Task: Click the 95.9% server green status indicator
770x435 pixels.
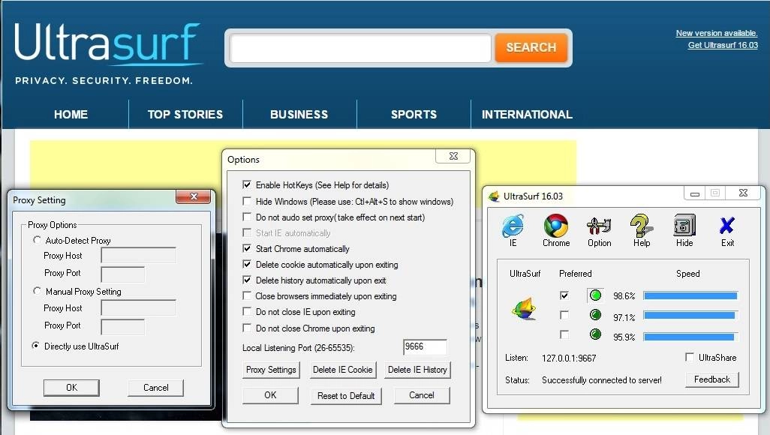Action: click(x=595, y=334)
